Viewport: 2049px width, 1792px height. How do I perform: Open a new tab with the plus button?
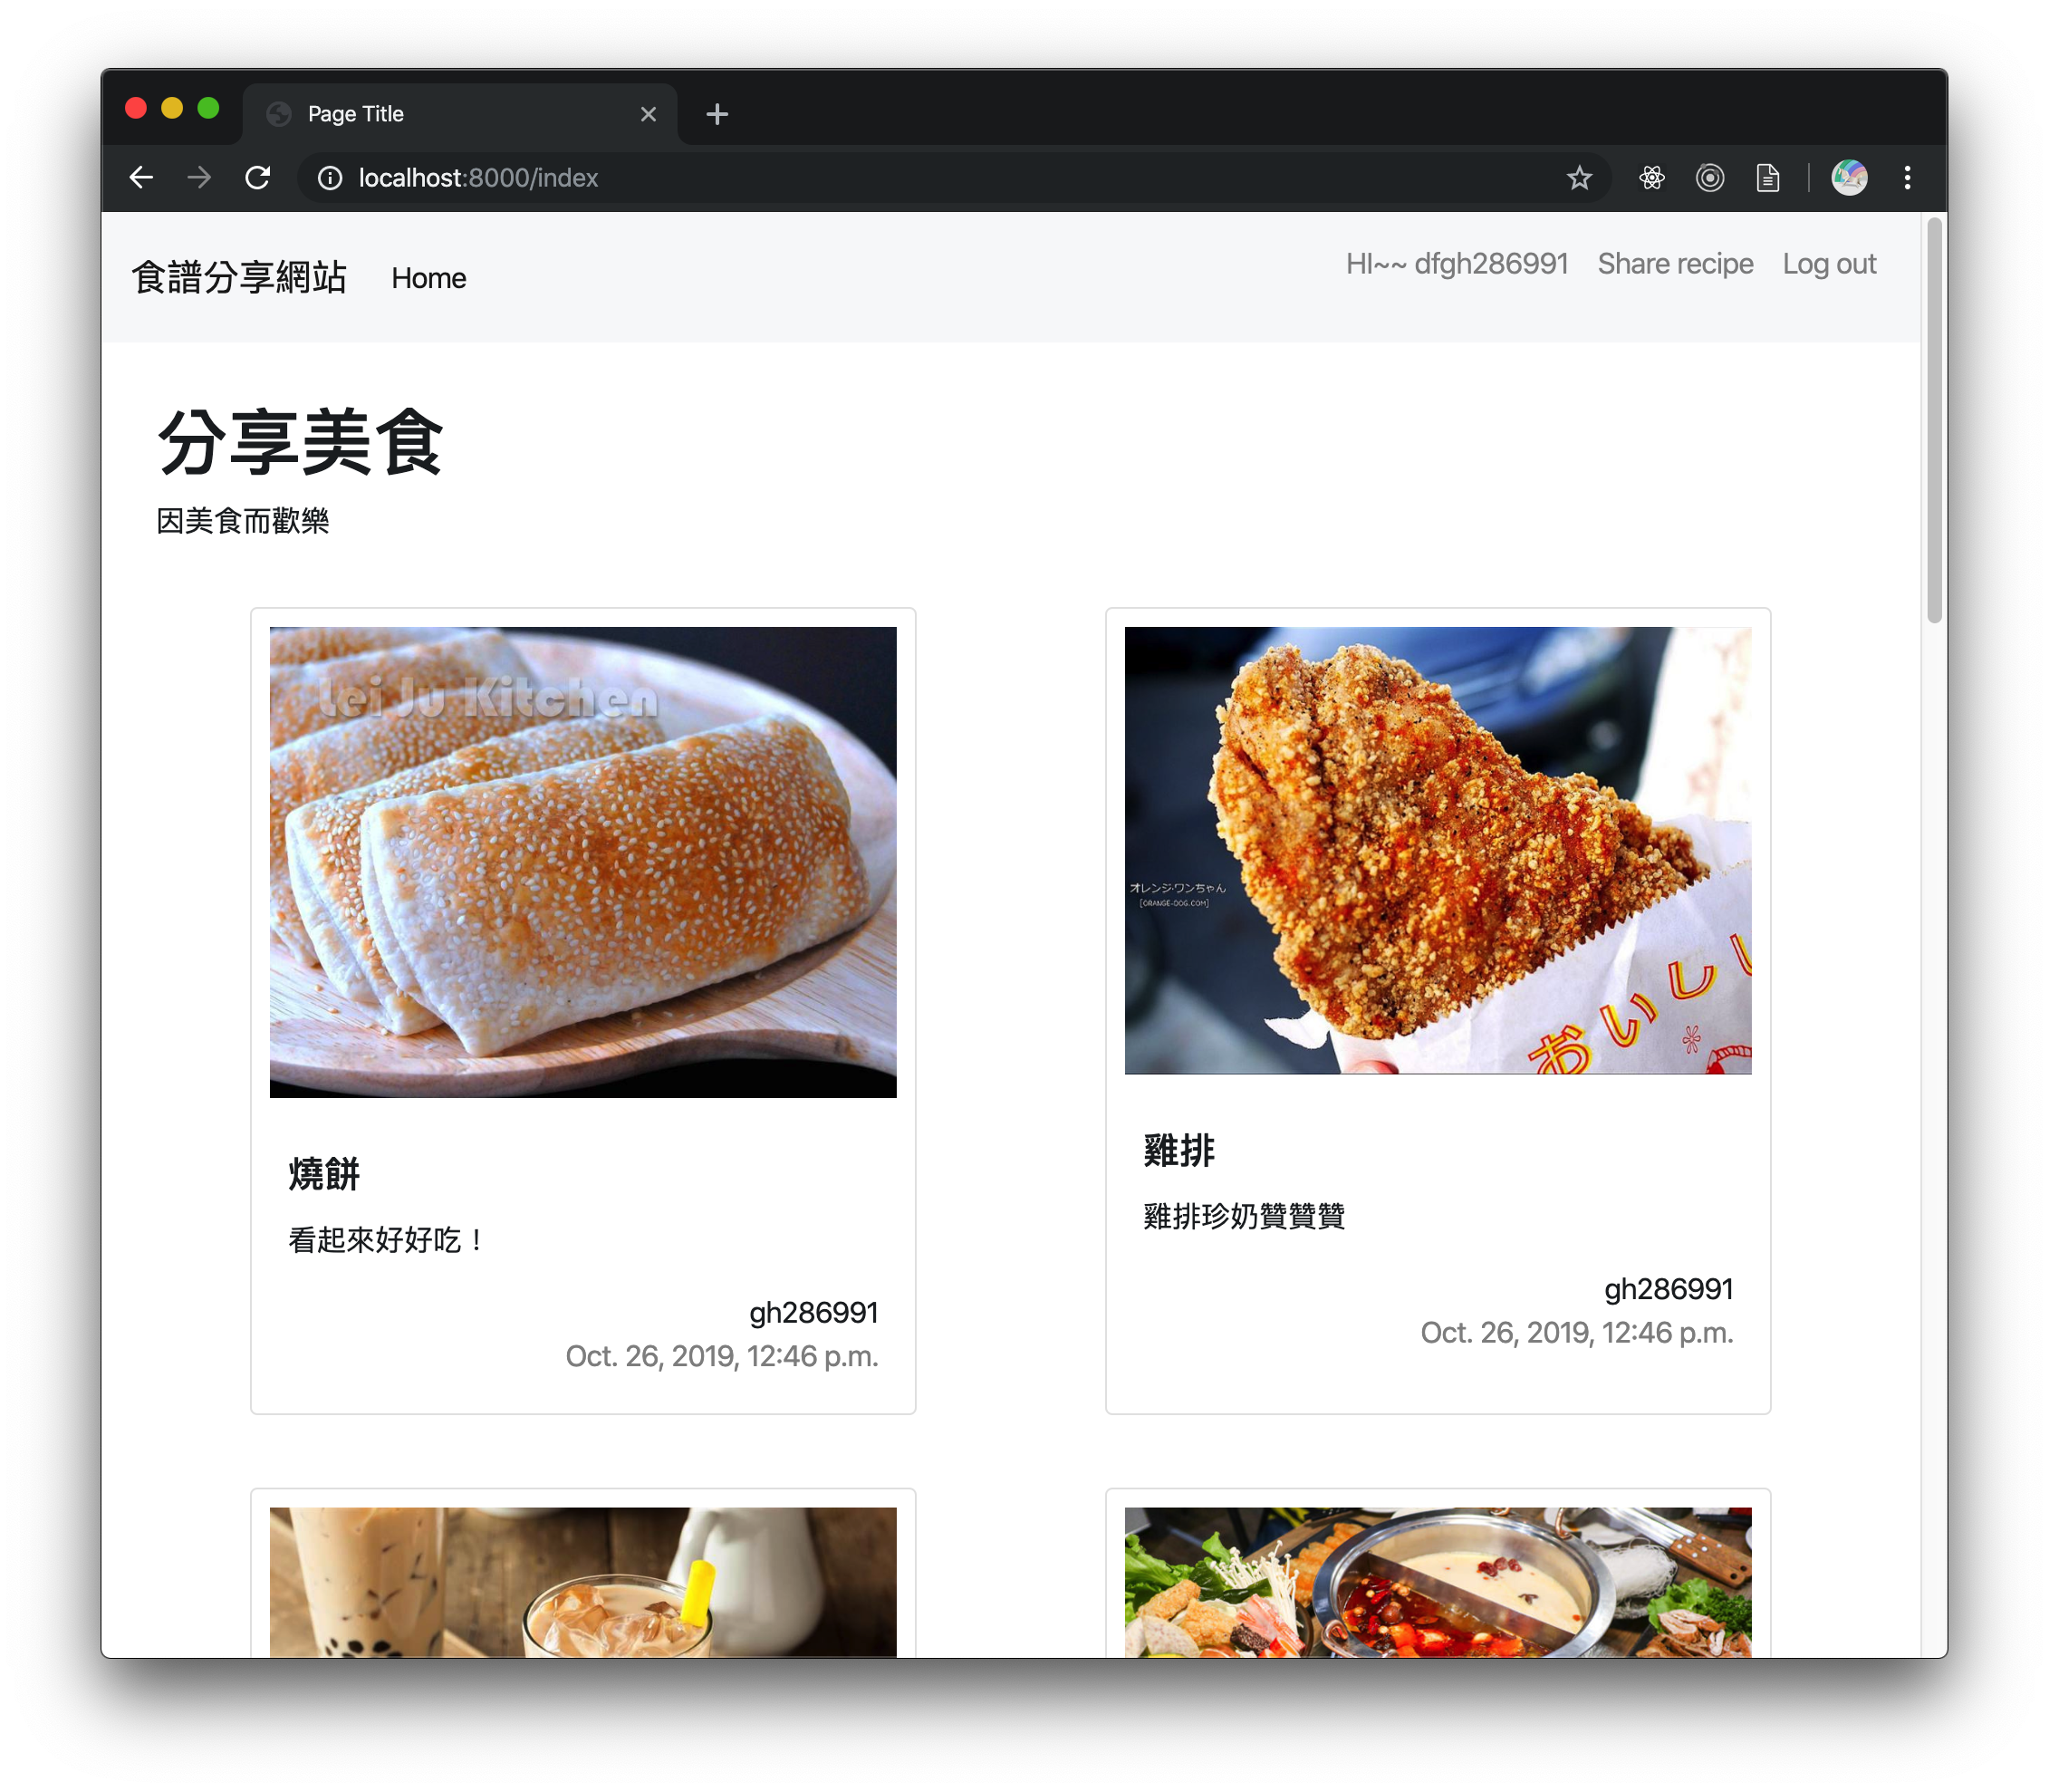pos(717,114)
